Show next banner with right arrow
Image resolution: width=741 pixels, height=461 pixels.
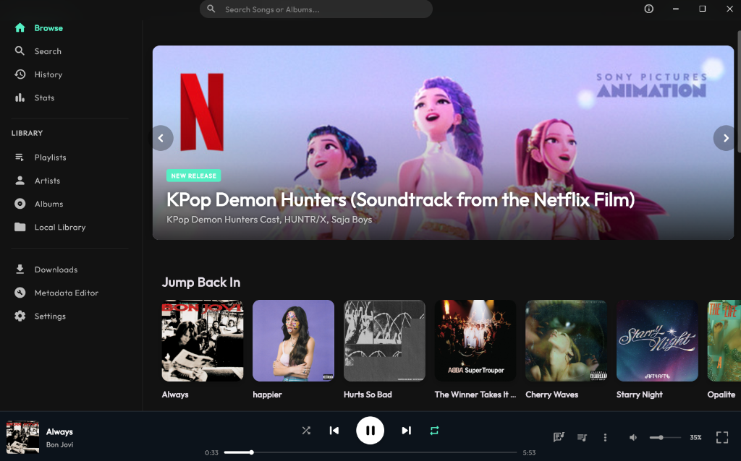tap(725, 138)
